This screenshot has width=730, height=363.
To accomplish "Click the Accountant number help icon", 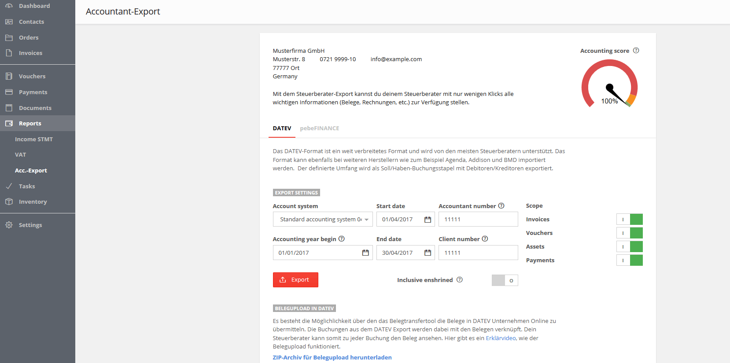I will tap(501, 206).
